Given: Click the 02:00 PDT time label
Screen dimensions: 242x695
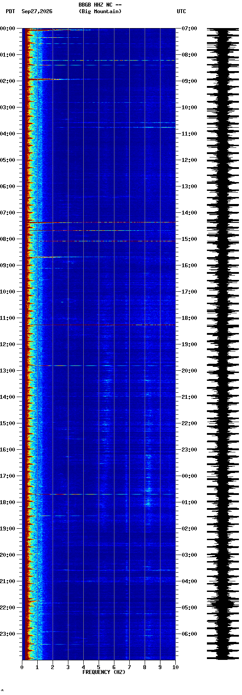Looking at the screenshot, I should pos(8,81).
